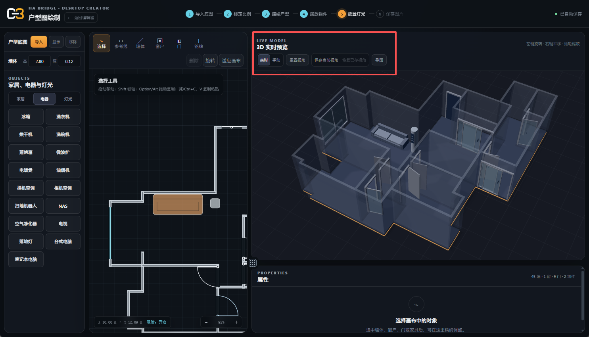Switch to the 电器 category tab

pyautogui.click(x=44, y=99)
